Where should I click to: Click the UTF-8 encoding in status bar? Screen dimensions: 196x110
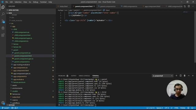pos(167,108)
